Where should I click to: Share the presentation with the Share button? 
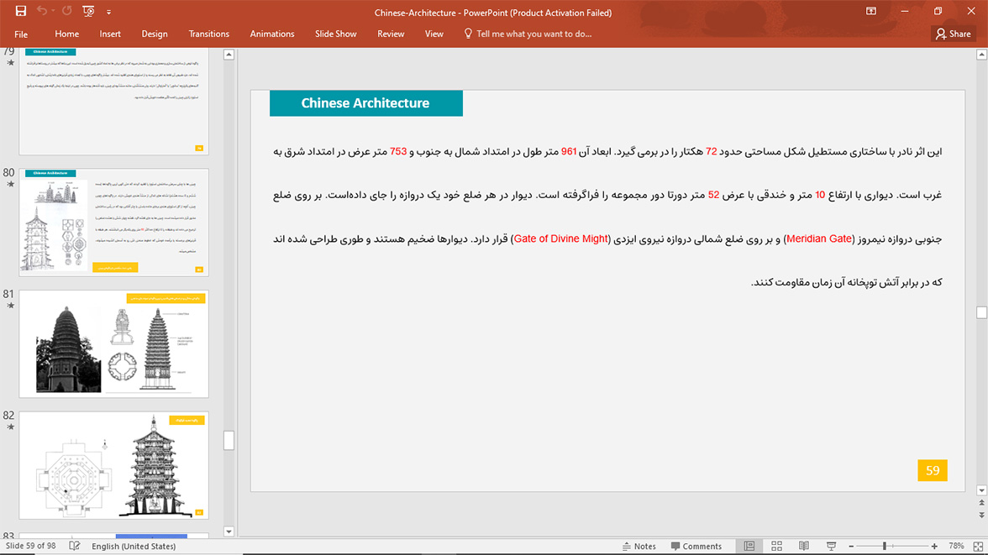(x=954, y=34)
